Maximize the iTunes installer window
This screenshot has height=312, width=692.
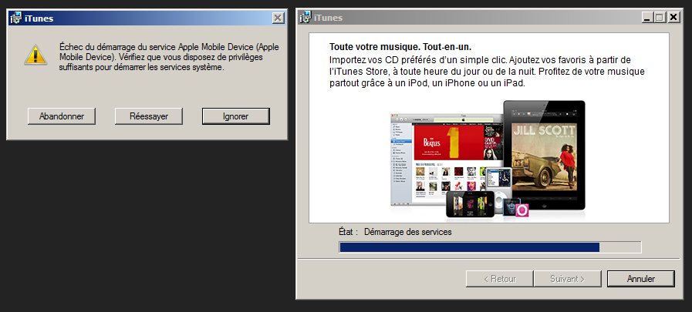(x=659, y=17)
